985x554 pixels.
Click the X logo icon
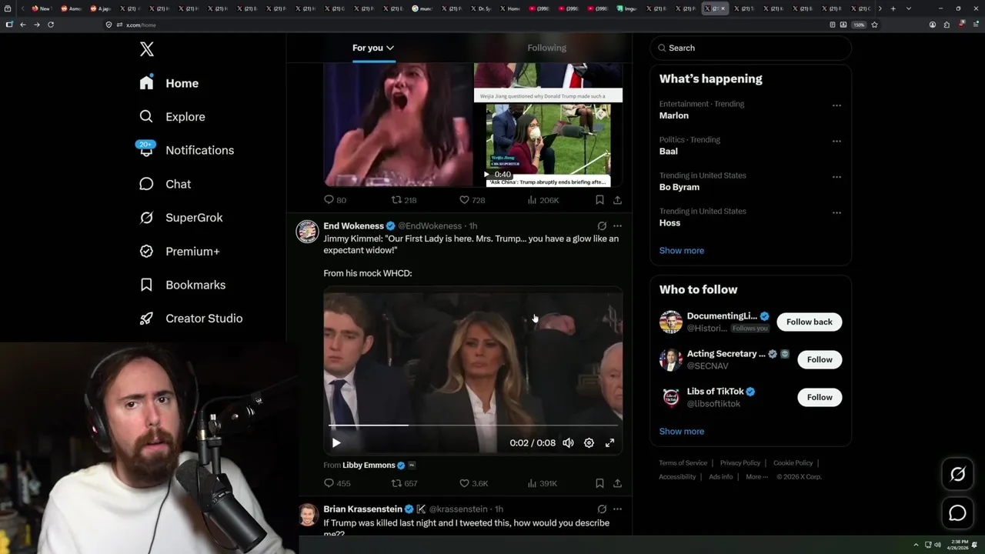(147, 49)
